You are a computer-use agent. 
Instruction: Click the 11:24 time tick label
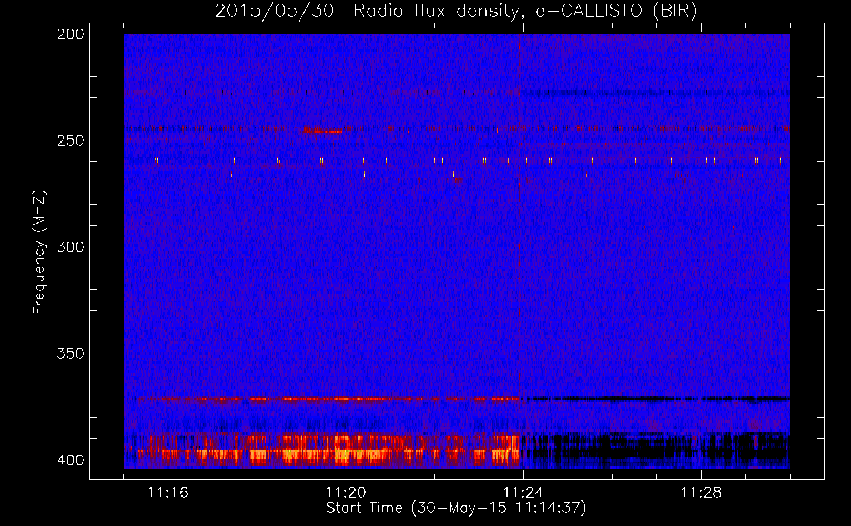(523, 493)
